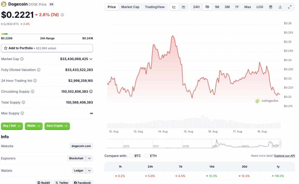Open the Explore our API link
This screenshot has height=184, width=299.
coord(284,156)
